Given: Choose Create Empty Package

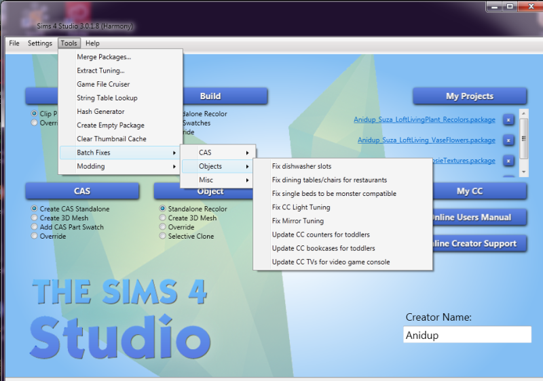Looking at the screenshot, I should point(120,125).
